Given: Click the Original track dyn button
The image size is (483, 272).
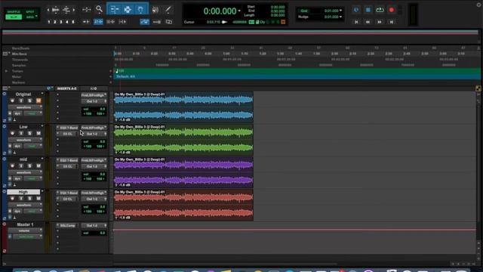Looking at the screenshot, I should tap(17, 113).
